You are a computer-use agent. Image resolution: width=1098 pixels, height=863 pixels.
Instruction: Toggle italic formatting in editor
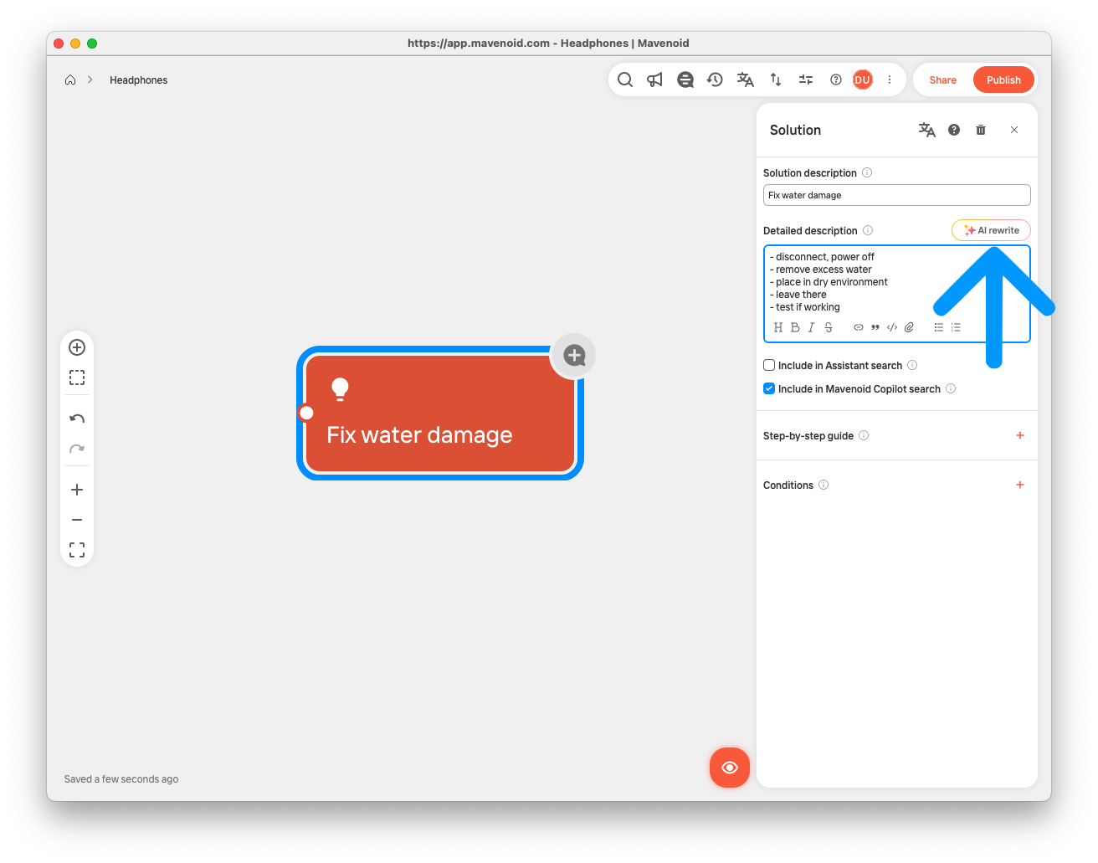(x=811, y=327)
